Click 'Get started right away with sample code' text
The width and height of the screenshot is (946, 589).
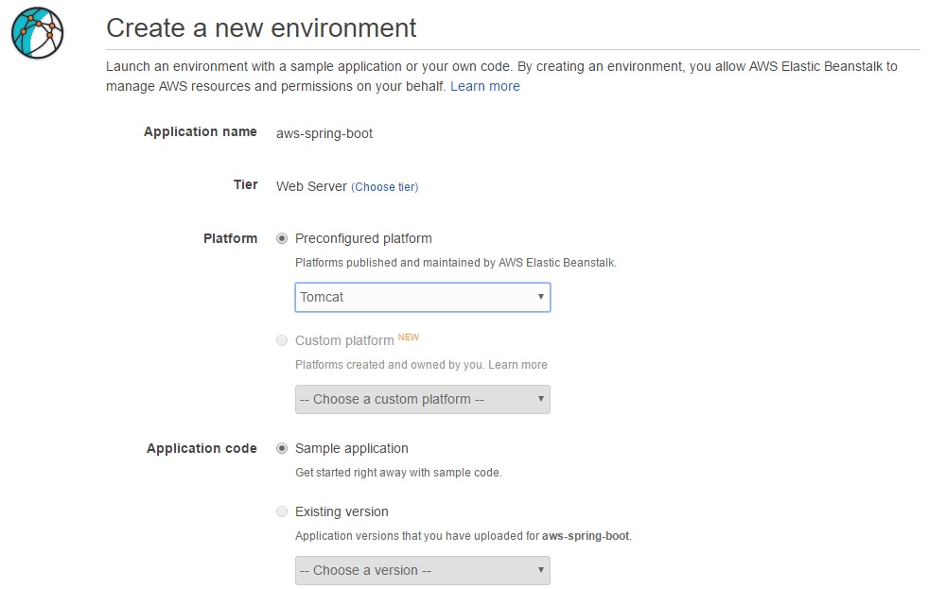coord(398,473)
